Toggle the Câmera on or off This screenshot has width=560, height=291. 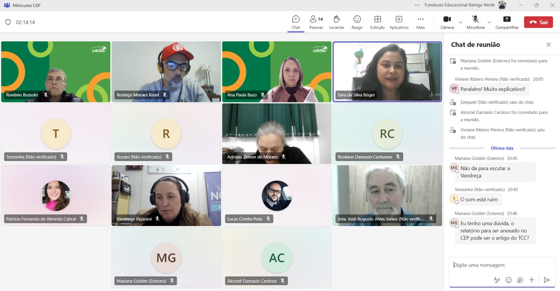(447, 22)
